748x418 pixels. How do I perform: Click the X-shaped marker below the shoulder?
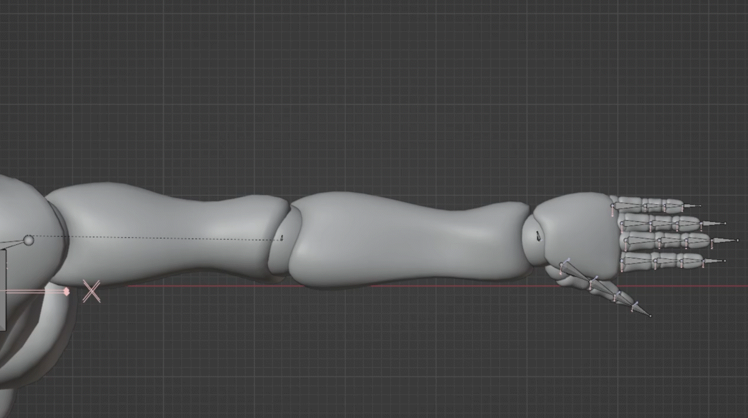click(x=92, y=291)
